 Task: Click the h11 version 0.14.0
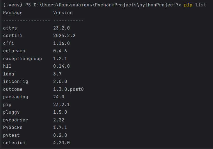62,66
